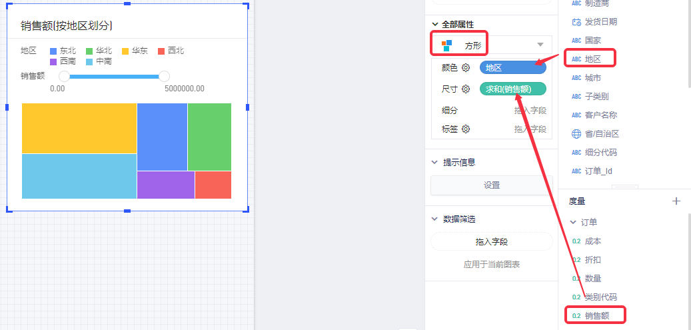The width and height of the screenshot is (691, 330).
Task: Select the 成本 measure field
Action: 592,241
